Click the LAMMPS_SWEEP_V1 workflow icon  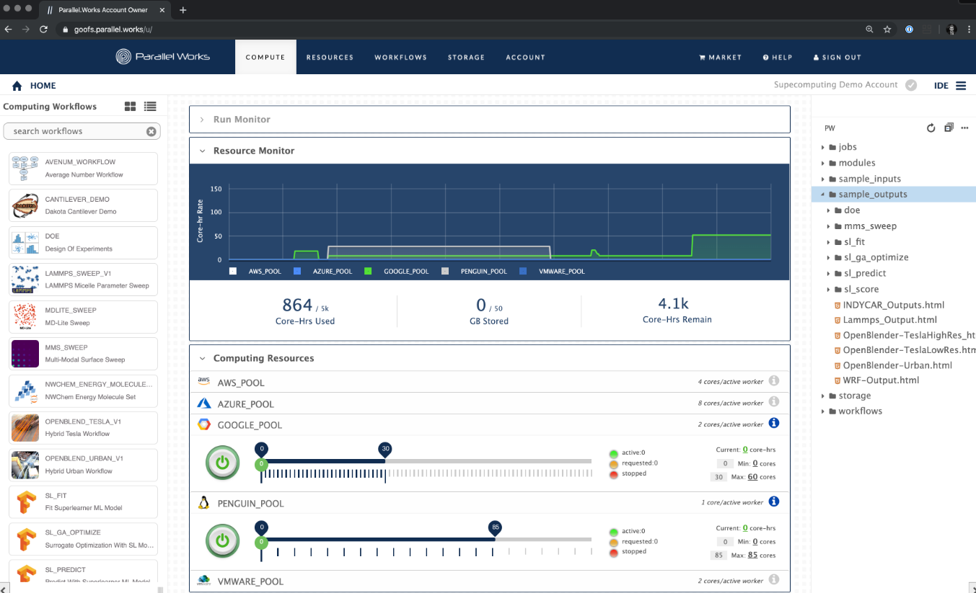(x=25, y=280)
